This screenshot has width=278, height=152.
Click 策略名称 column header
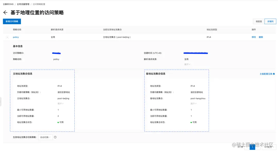tap(17, 30)
